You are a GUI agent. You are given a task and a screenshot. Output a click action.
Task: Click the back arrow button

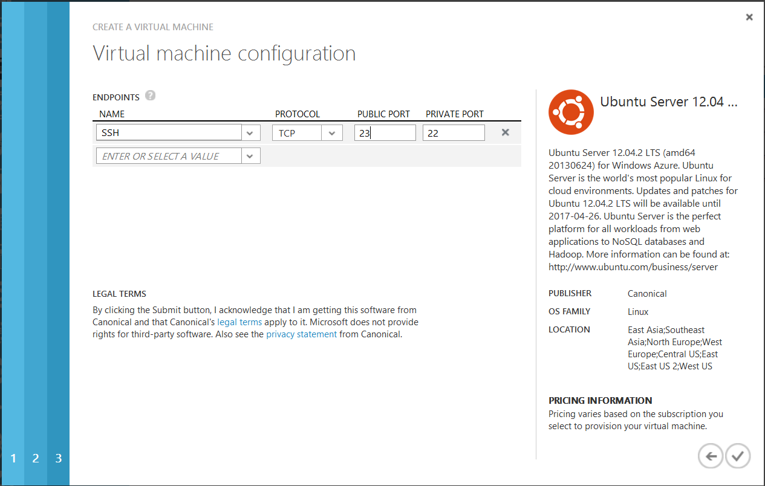tap(711, 456)
